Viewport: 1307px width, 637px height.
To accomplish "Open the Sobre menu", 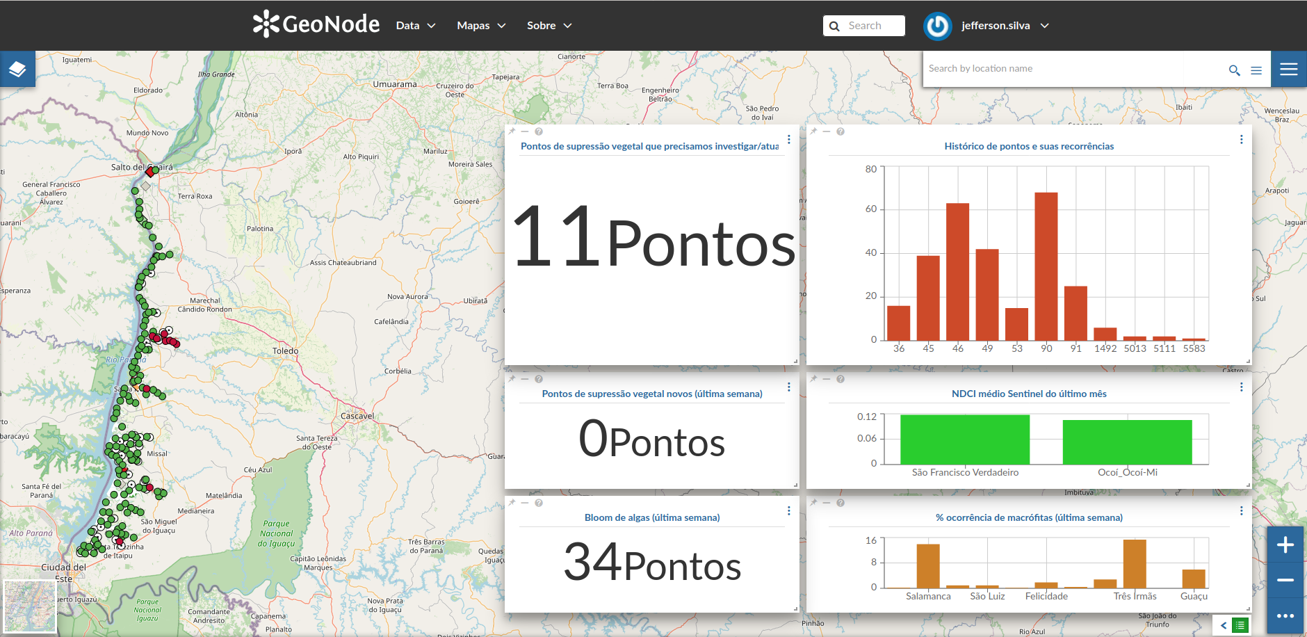I will point(549,26).
